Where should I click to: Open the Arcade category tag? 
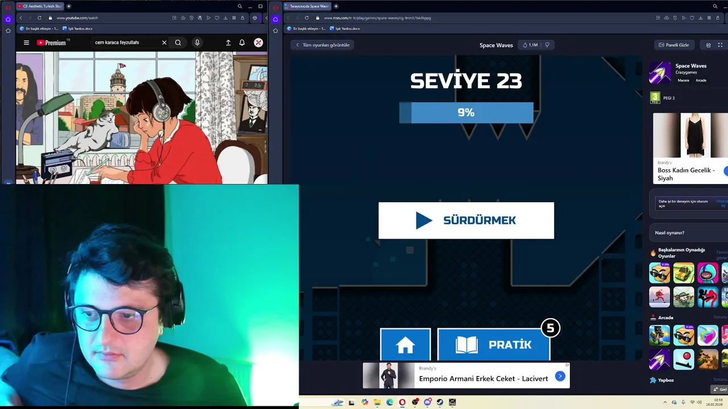[701, 80]
